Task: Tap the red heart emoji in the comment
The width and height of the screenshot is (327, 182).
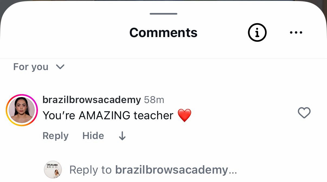Action: coord(184,116)
